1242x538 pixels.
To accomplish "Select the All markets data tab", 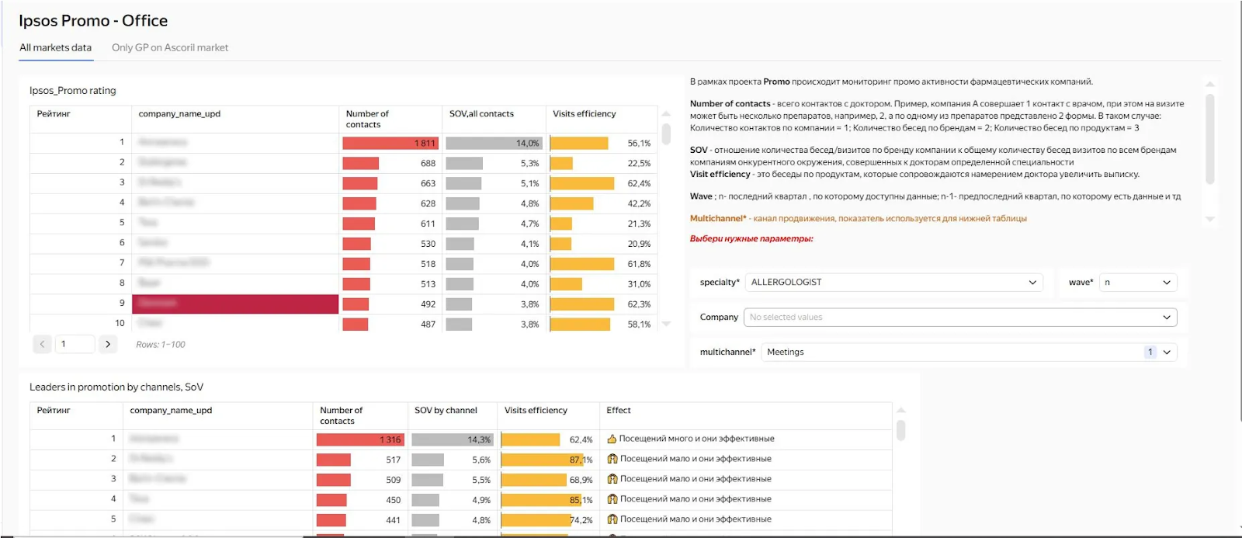I will (55, 47).
